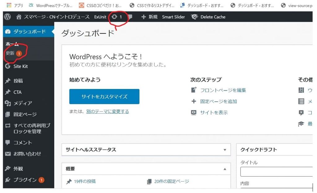Open the CSSで作るリストデザイ bookmark
The height and width of the screenshot is (193, 317).
point(152,6)
